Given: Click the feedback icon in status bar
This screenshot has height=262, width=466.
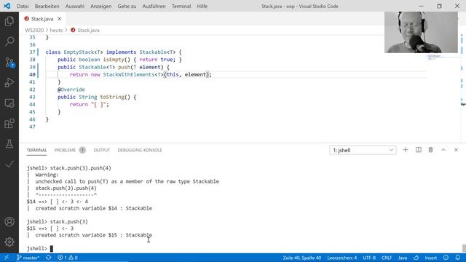Looking at the screenshot, I should click(x=446, y=258).
